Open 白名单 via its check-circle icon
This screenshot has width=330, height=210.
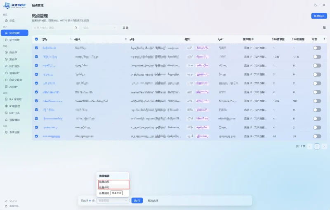(x=6, y=53)
